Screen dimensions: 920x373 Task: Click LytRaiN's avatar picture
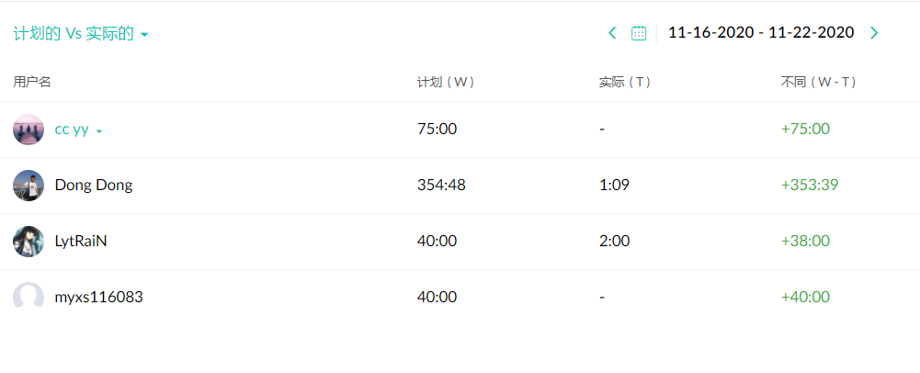tap(28, 242)
